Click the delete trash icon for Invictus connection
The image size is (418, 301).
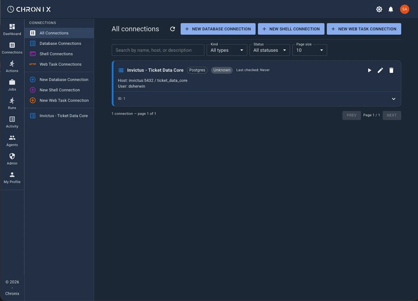[391, 70]
